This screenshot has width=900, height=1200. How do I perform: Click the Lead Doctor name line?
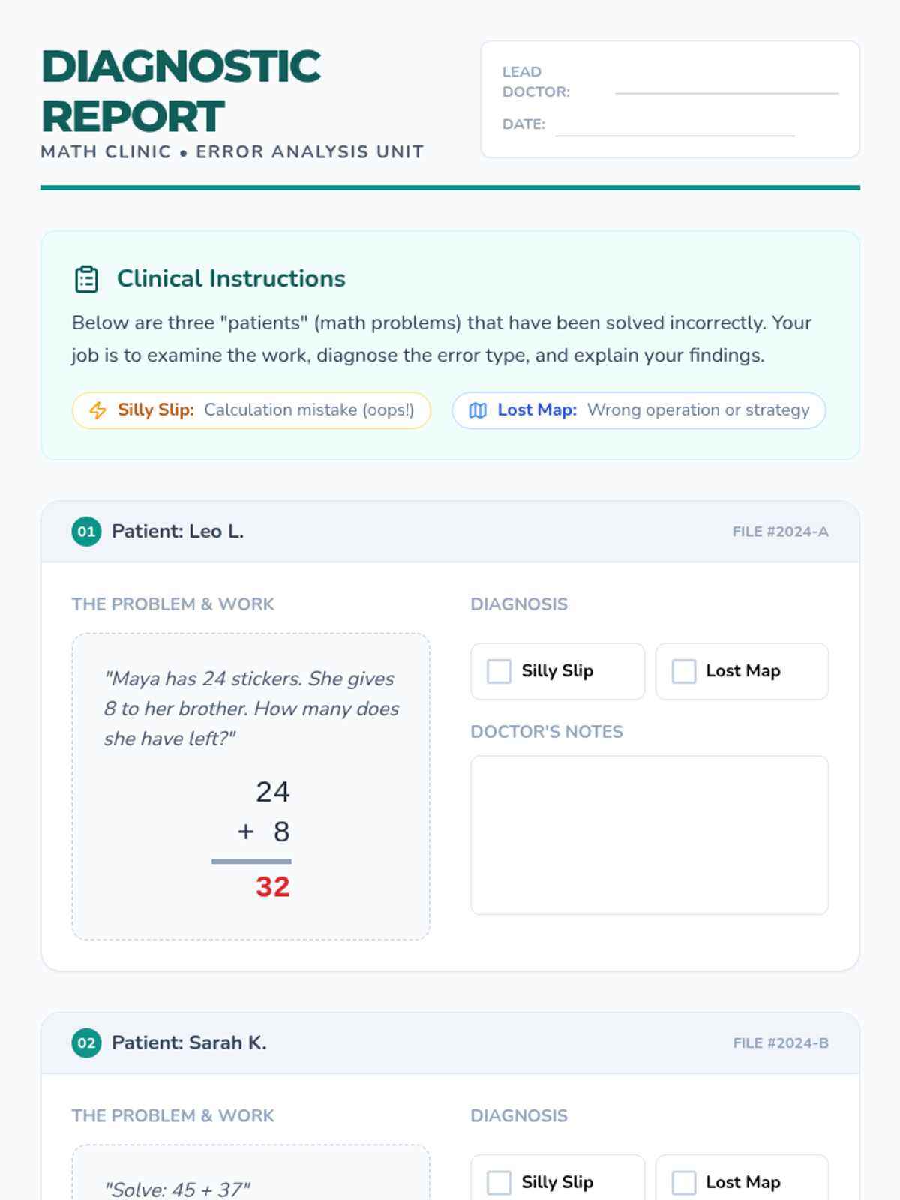[726, 90]
